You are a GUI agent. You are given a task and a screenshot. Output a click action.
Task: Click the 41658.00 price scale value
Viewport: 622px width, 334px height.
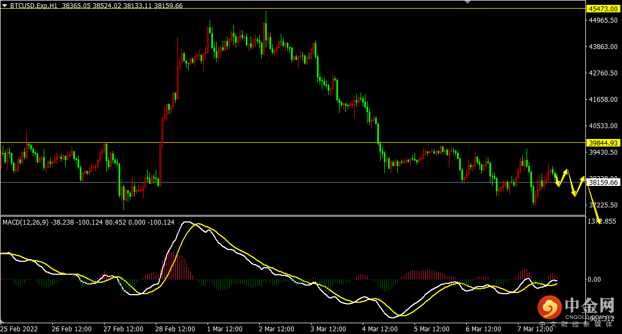pyautogui.click(x=603, y=100)
